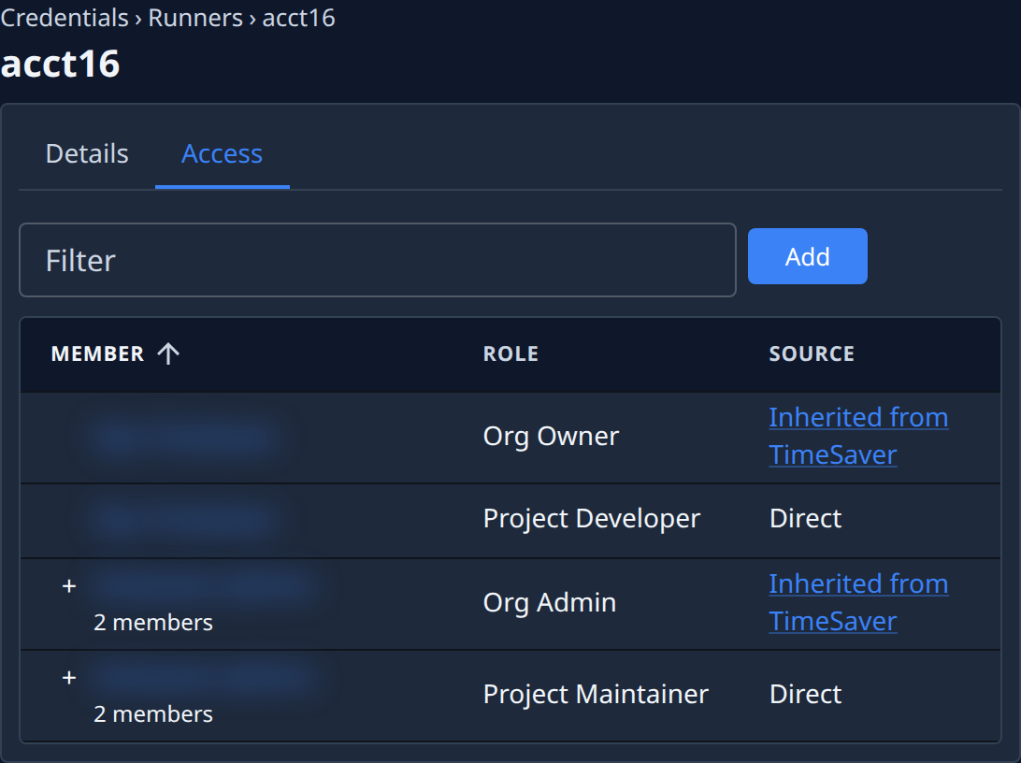Click Runners in the breadcrumb
Screen dimensions: 1021x763
195,18
